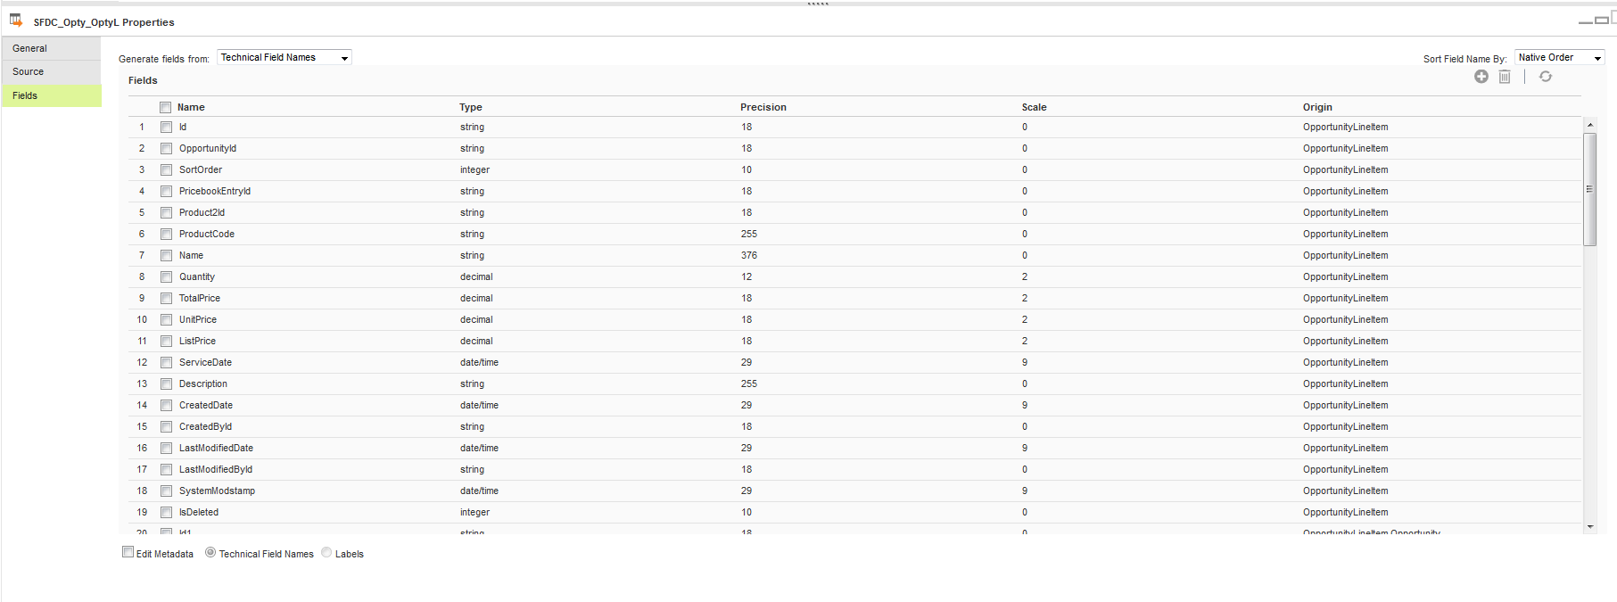The width and height of the screenshot is (1617, 602).
Task: Click date/time type in ServiceDate row
Action: tap(479, 362)
